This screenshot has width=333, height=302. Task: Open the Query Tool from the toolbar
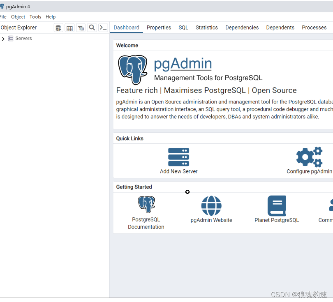click(x=58, y=28)
